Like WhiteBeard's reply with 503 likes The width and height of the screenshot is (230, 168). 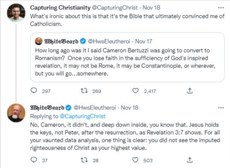[x=136, y=160]
